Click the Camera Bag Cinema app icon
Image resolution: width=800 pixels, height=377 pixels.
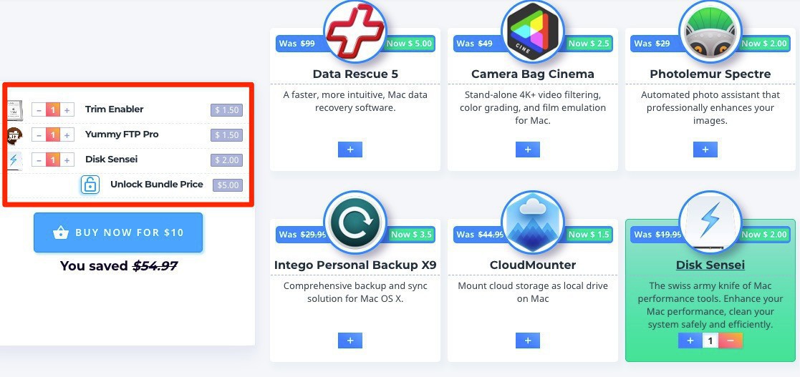[533, 31]
